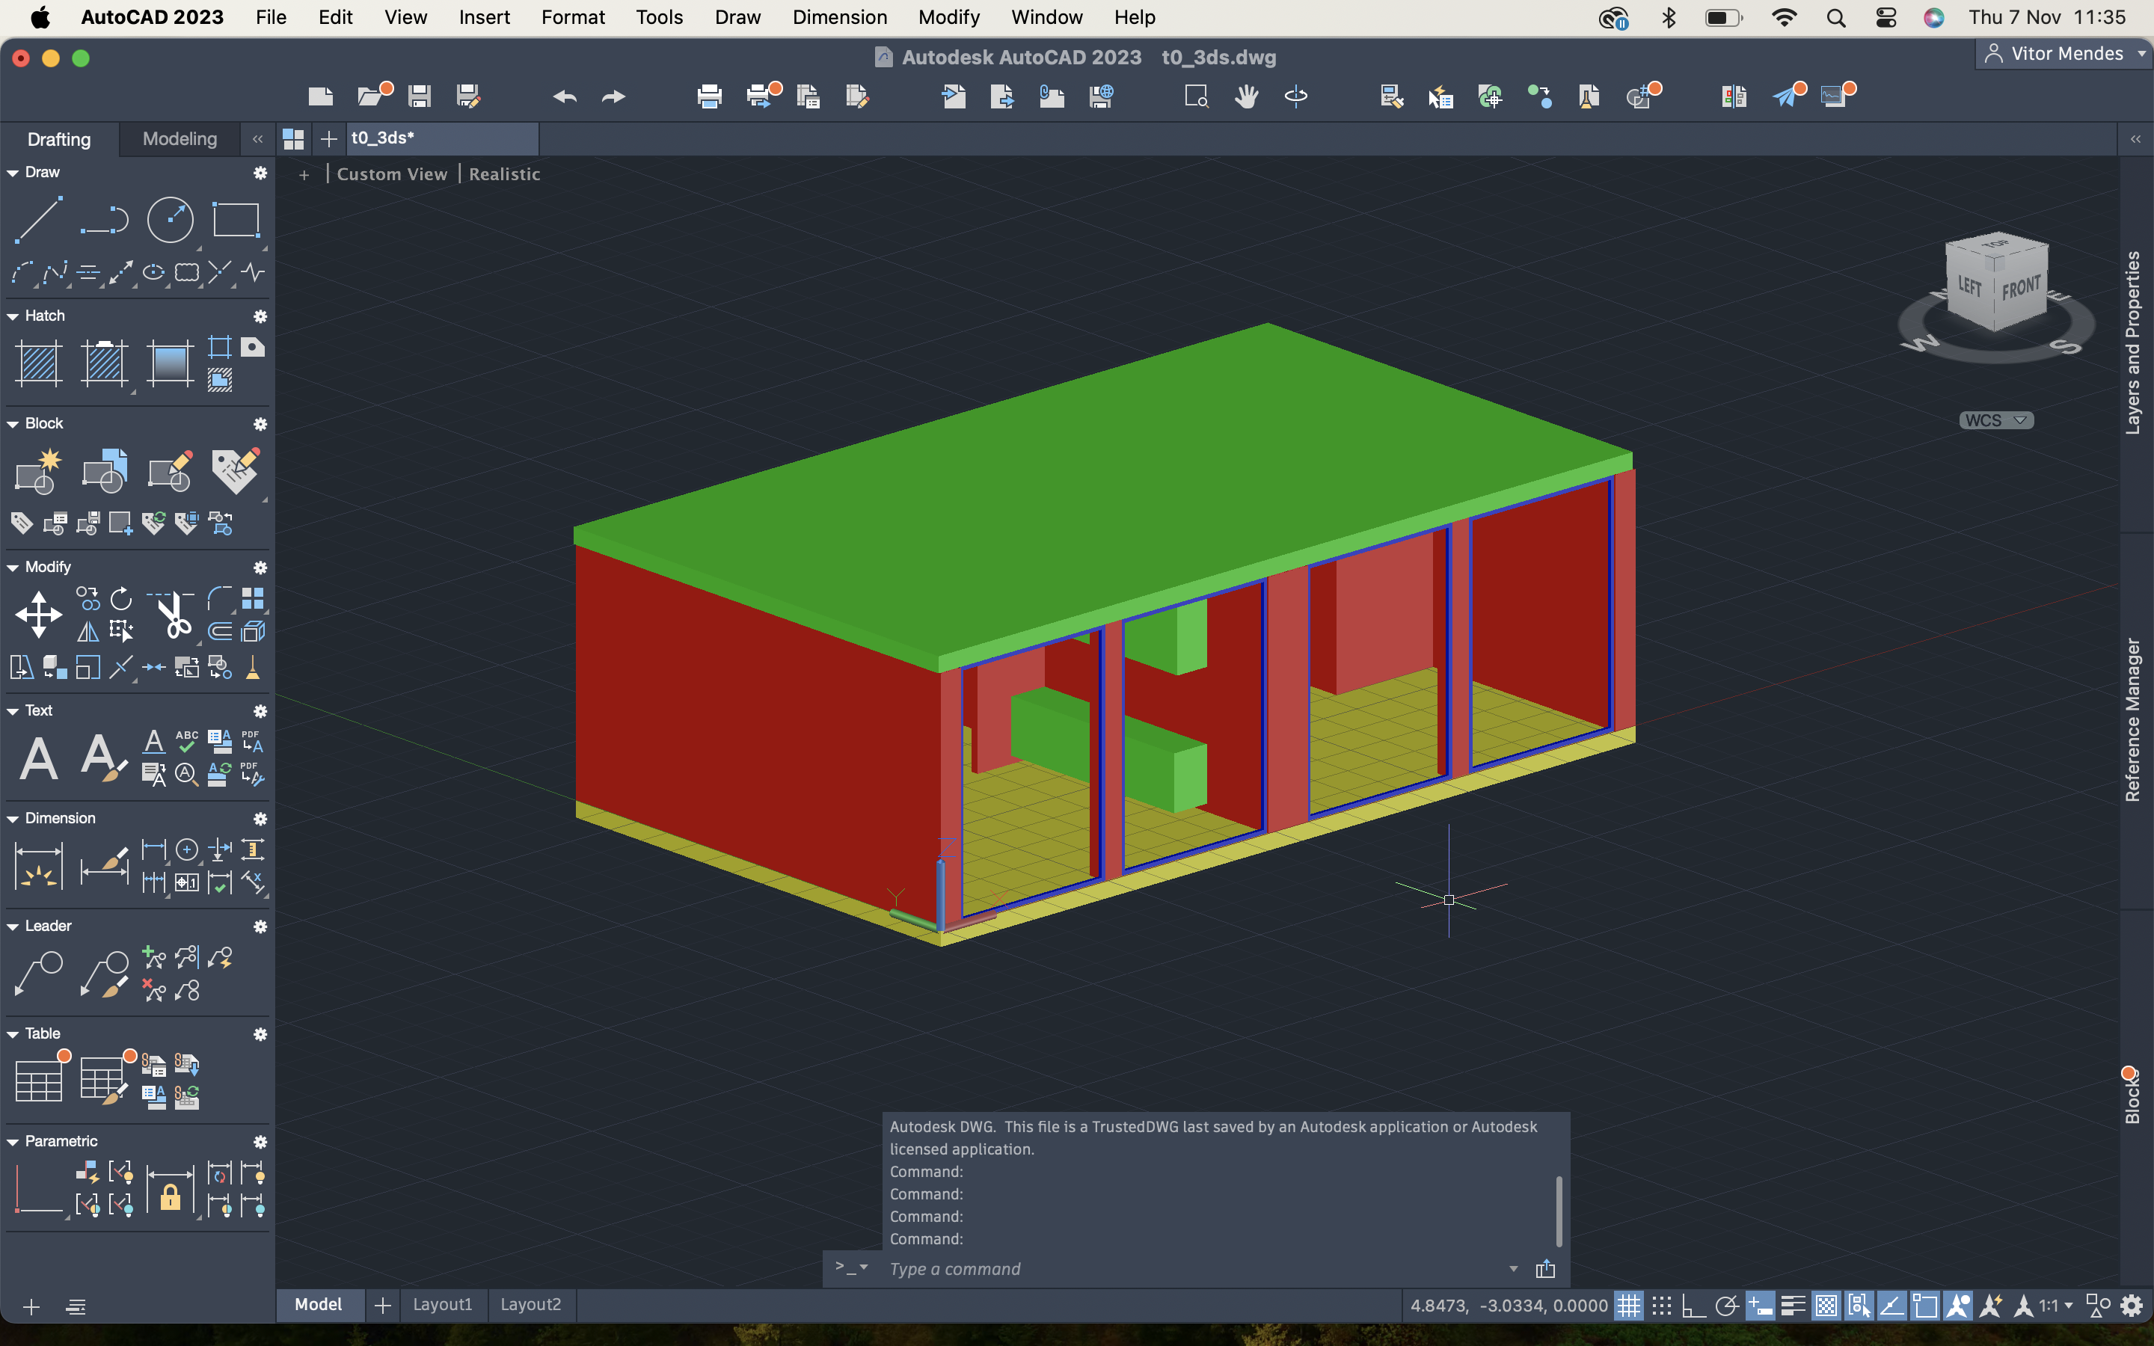Toggle object snap square in status bar

pyautogui.click(x=1924, y=1306)
